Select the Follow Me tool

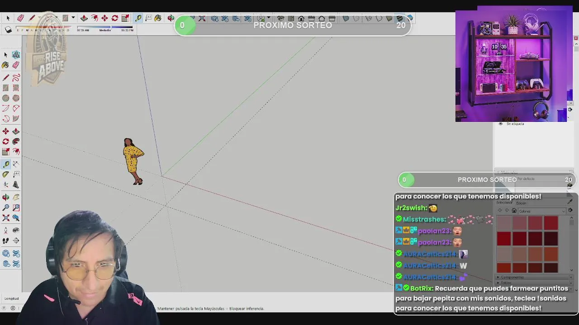tap(16, 141)
